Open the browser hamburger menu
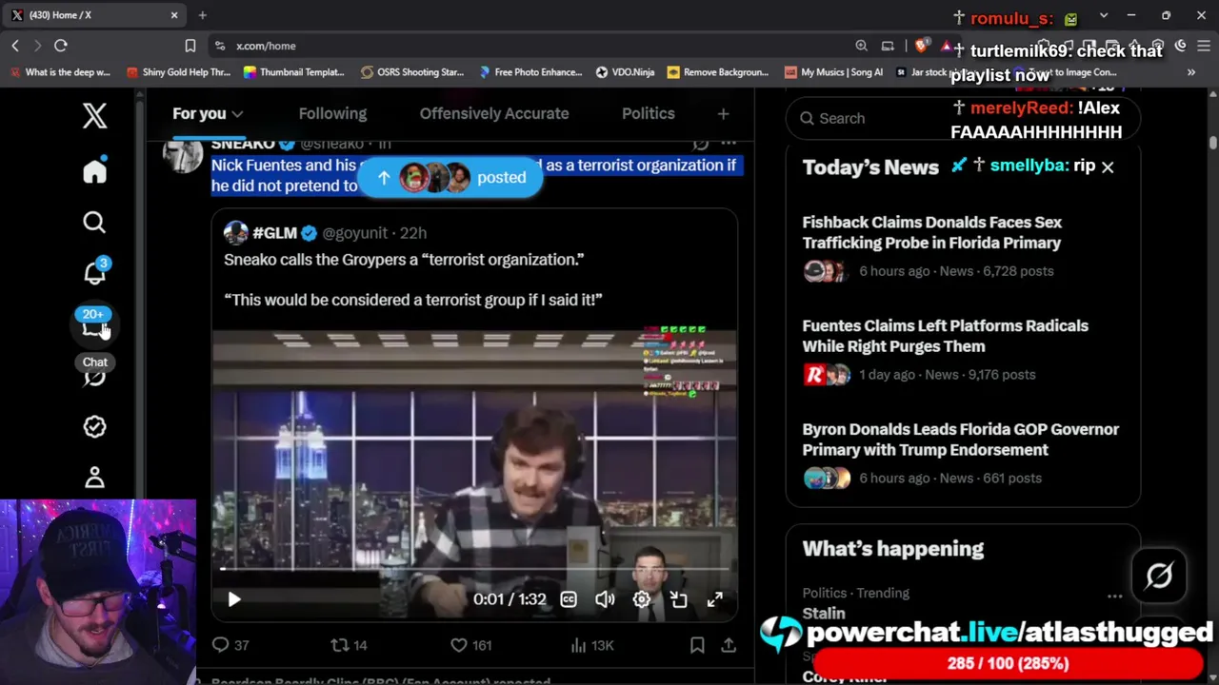 (1203, 46)
